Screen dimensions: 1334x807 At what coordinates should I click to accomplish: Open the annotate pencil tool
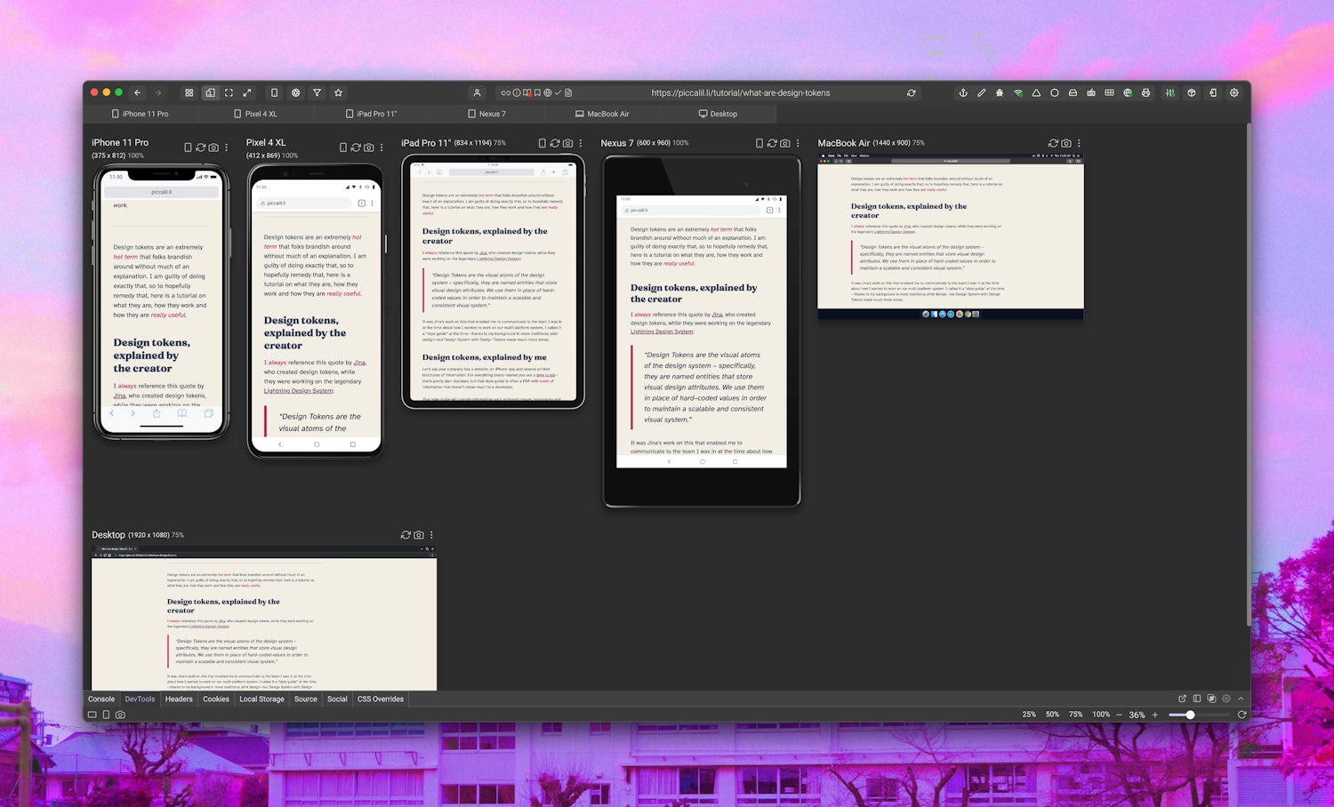[981, 92]
